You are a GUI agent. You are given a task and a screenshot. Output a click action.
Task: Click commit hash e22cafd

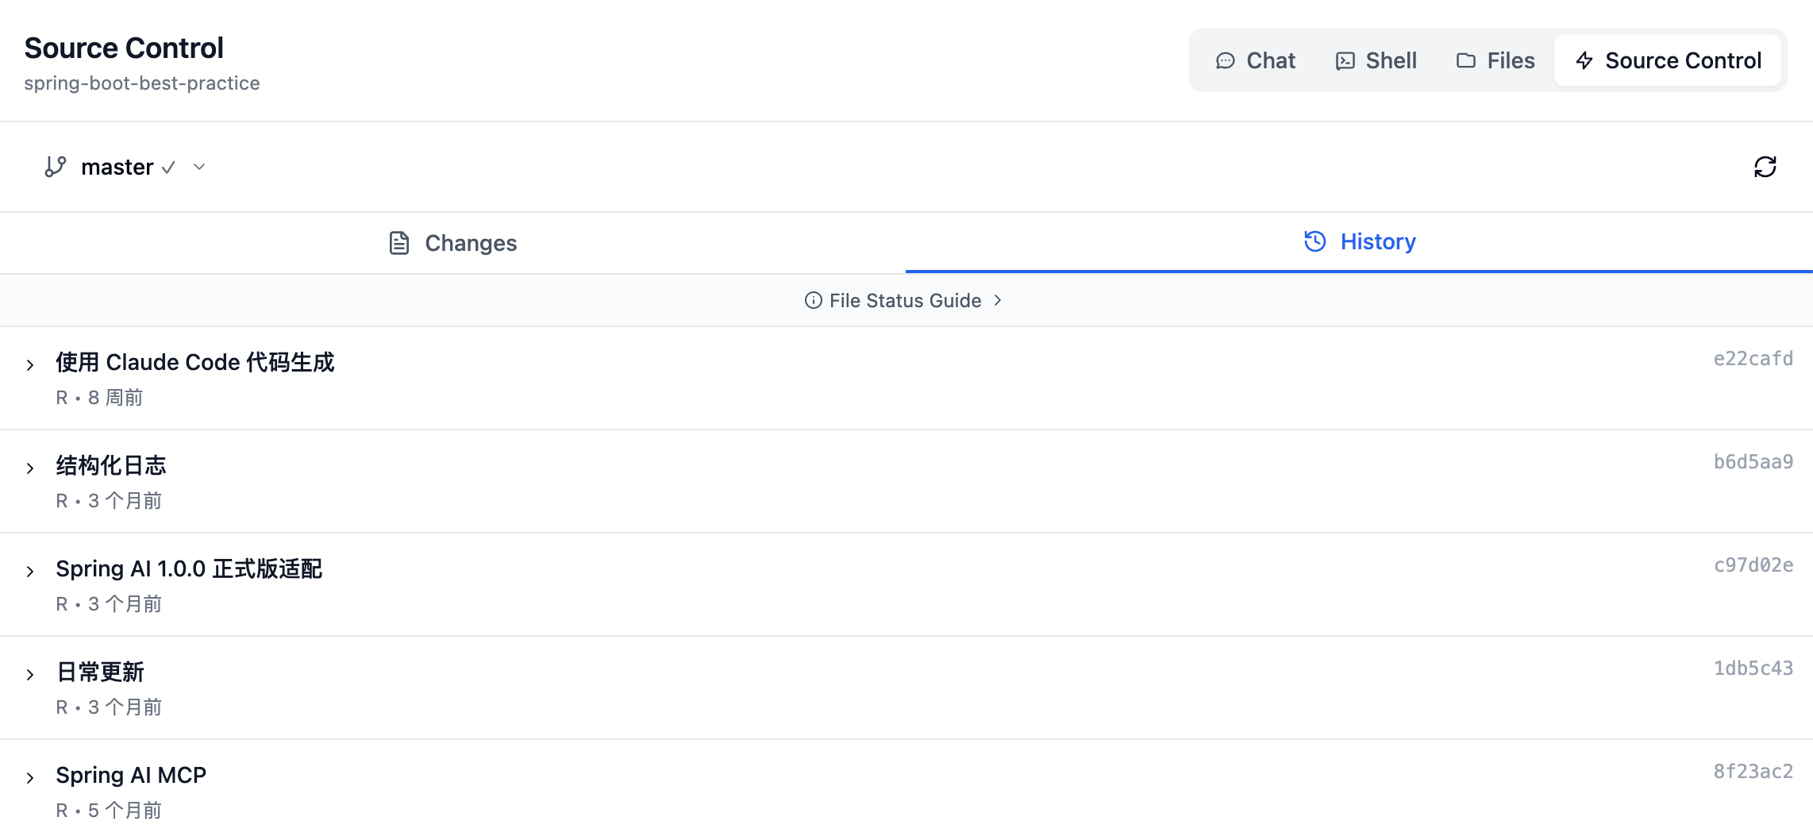coord(1753,359)
